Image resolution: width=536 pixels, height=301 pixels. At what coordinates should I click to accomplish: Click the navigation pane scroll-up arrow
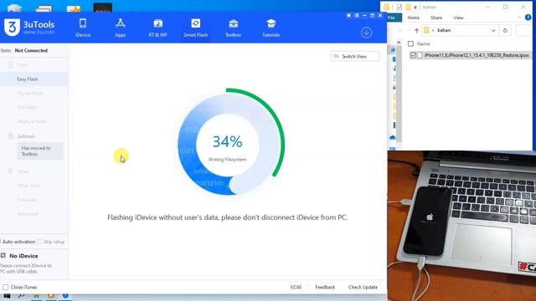(x=399, y=43)
